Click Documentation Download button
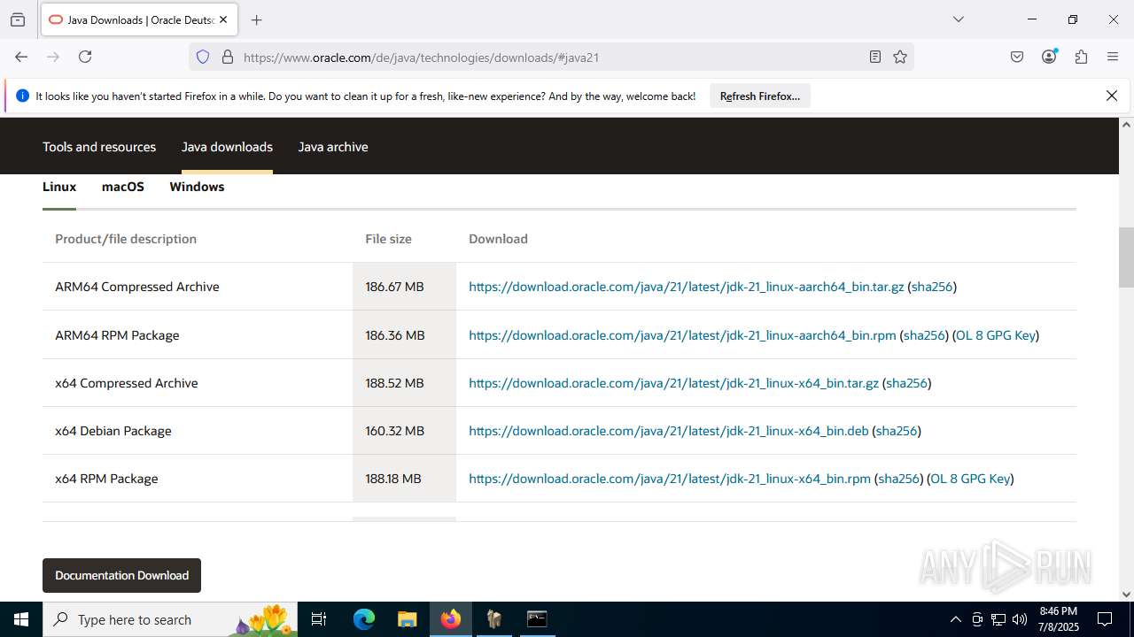 (x=121, y=575)
